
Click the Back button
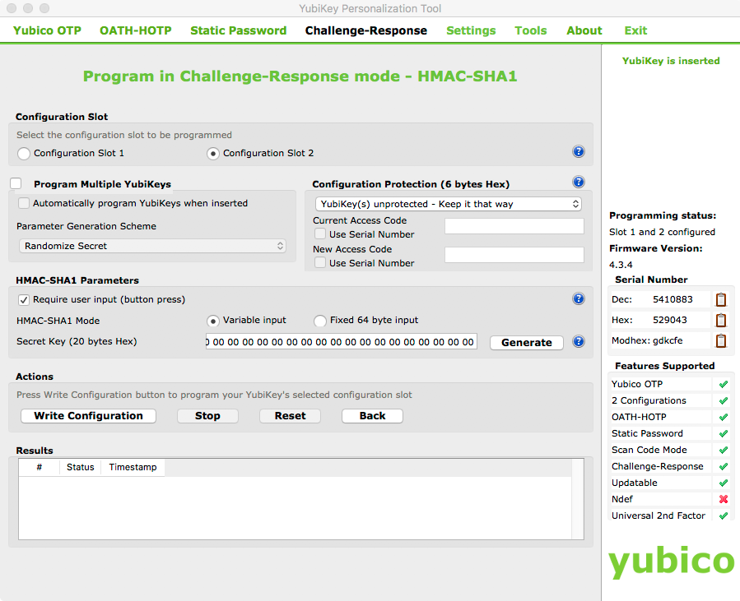tap(372, 416)
